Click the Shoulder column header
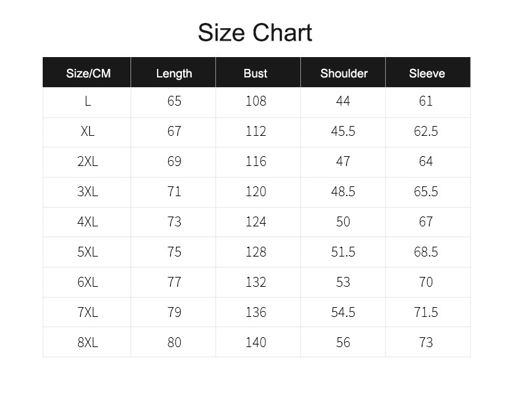The image size is (519, 416). point(344,73)
